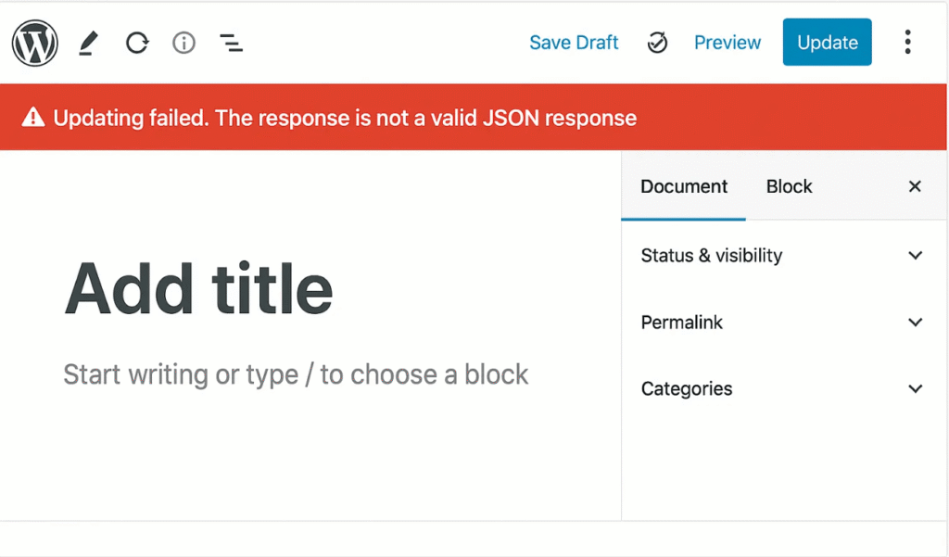Close the settings sidebar with the X
This screenshot has width=949, height=557.
[x=915, y=186]
